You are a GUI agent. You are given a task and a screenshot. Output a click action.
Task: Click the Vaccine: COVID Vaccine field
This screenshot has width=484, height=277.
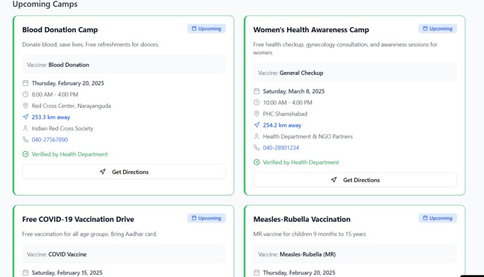(x=124, y=254)
